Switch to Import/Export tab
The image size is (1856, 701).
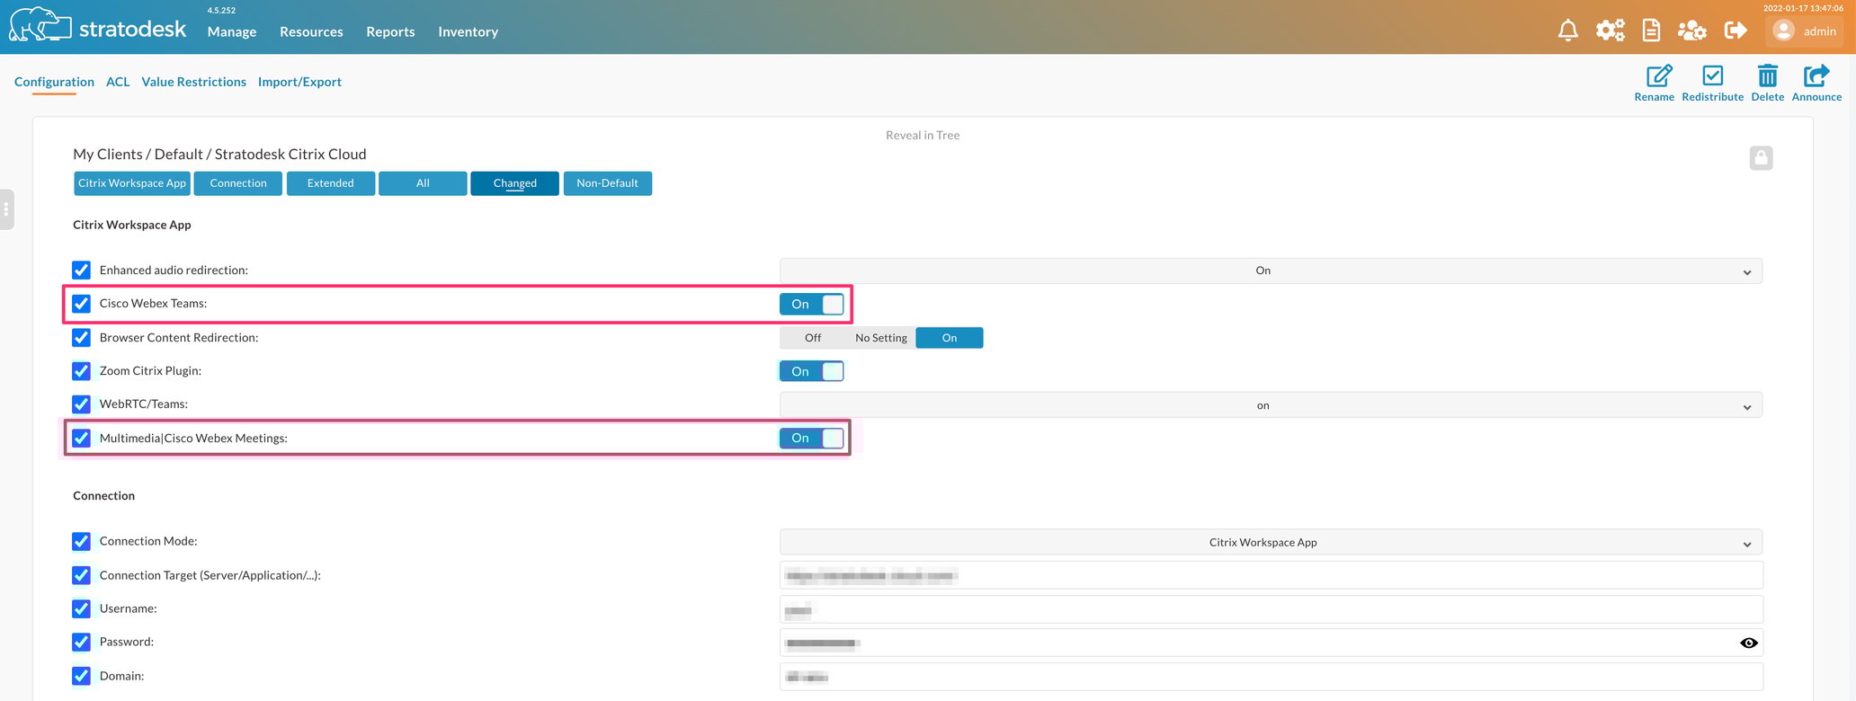299,82
